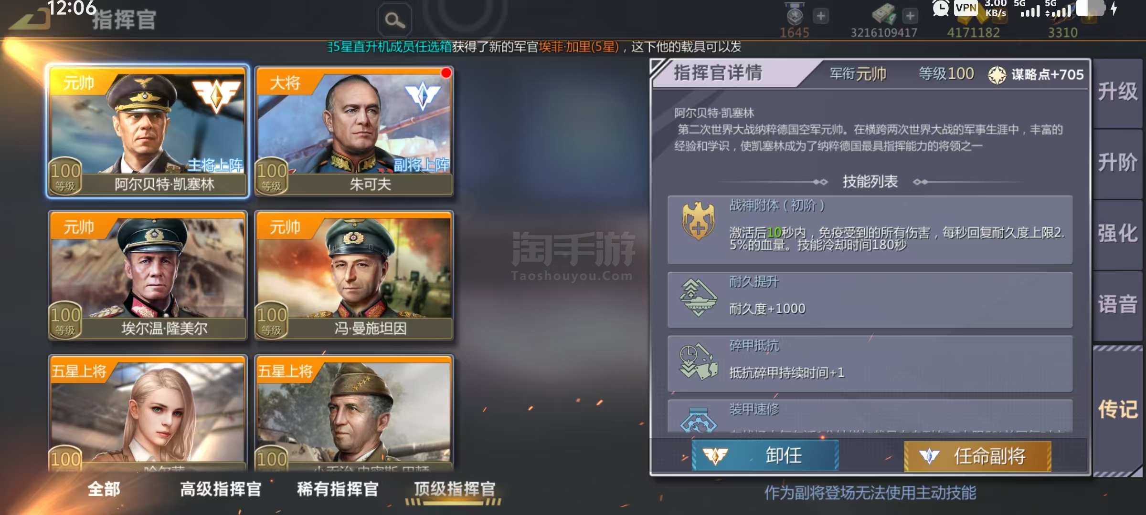Viewport: 1146px width, 515px height.
Task: Tap the 碎甲抵抗 clock skill icon
Action: [698, 361]
